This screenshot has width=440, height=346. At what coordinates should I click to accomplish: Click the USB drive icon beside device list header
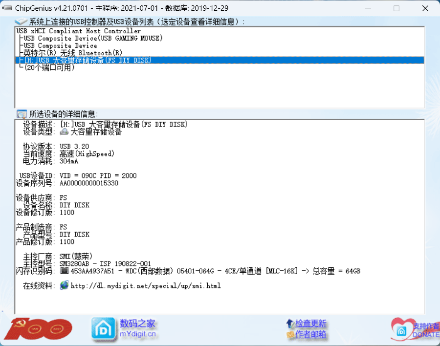[x=21, y=22]
